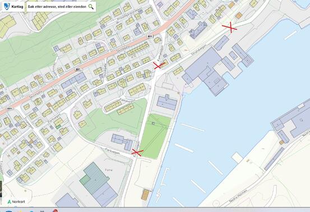This screenshot has width=310, height=212.
Task: Select the 891 road shield at the left edge
Action: (10, 109)
